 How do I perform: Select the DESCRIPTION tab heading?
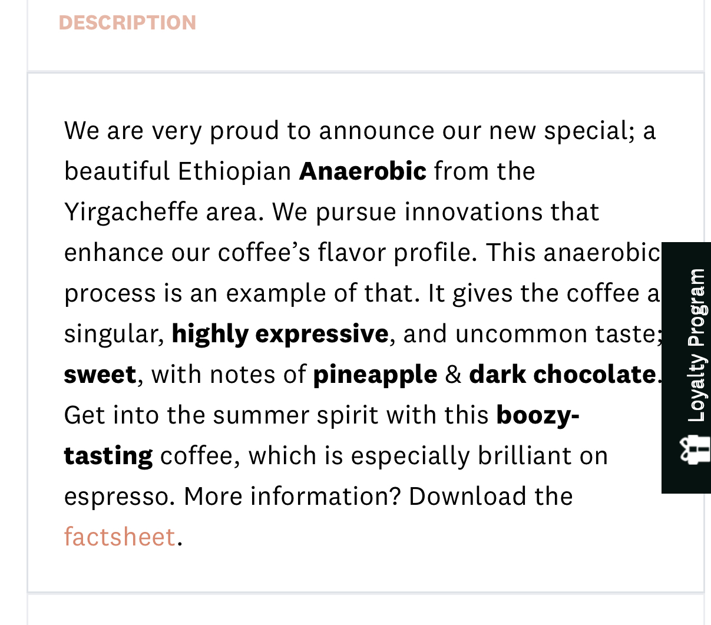click(x=127, y=22)
